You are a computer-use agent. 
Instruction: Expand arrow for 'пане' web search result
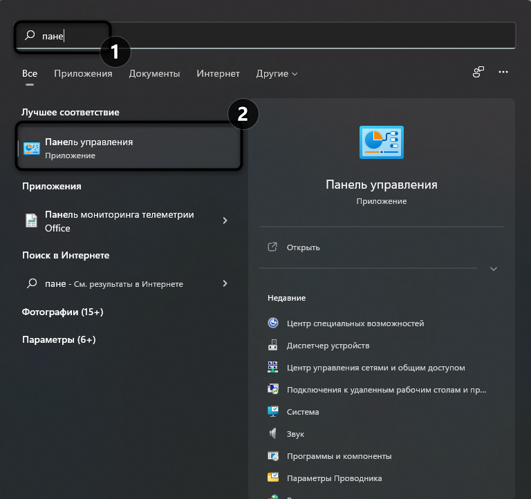225,283
